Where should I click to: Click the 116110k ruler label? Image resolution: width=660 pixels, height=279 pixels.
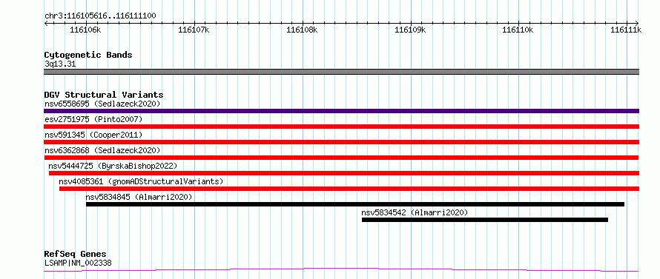pyautogui.click(x=518, y=30)
